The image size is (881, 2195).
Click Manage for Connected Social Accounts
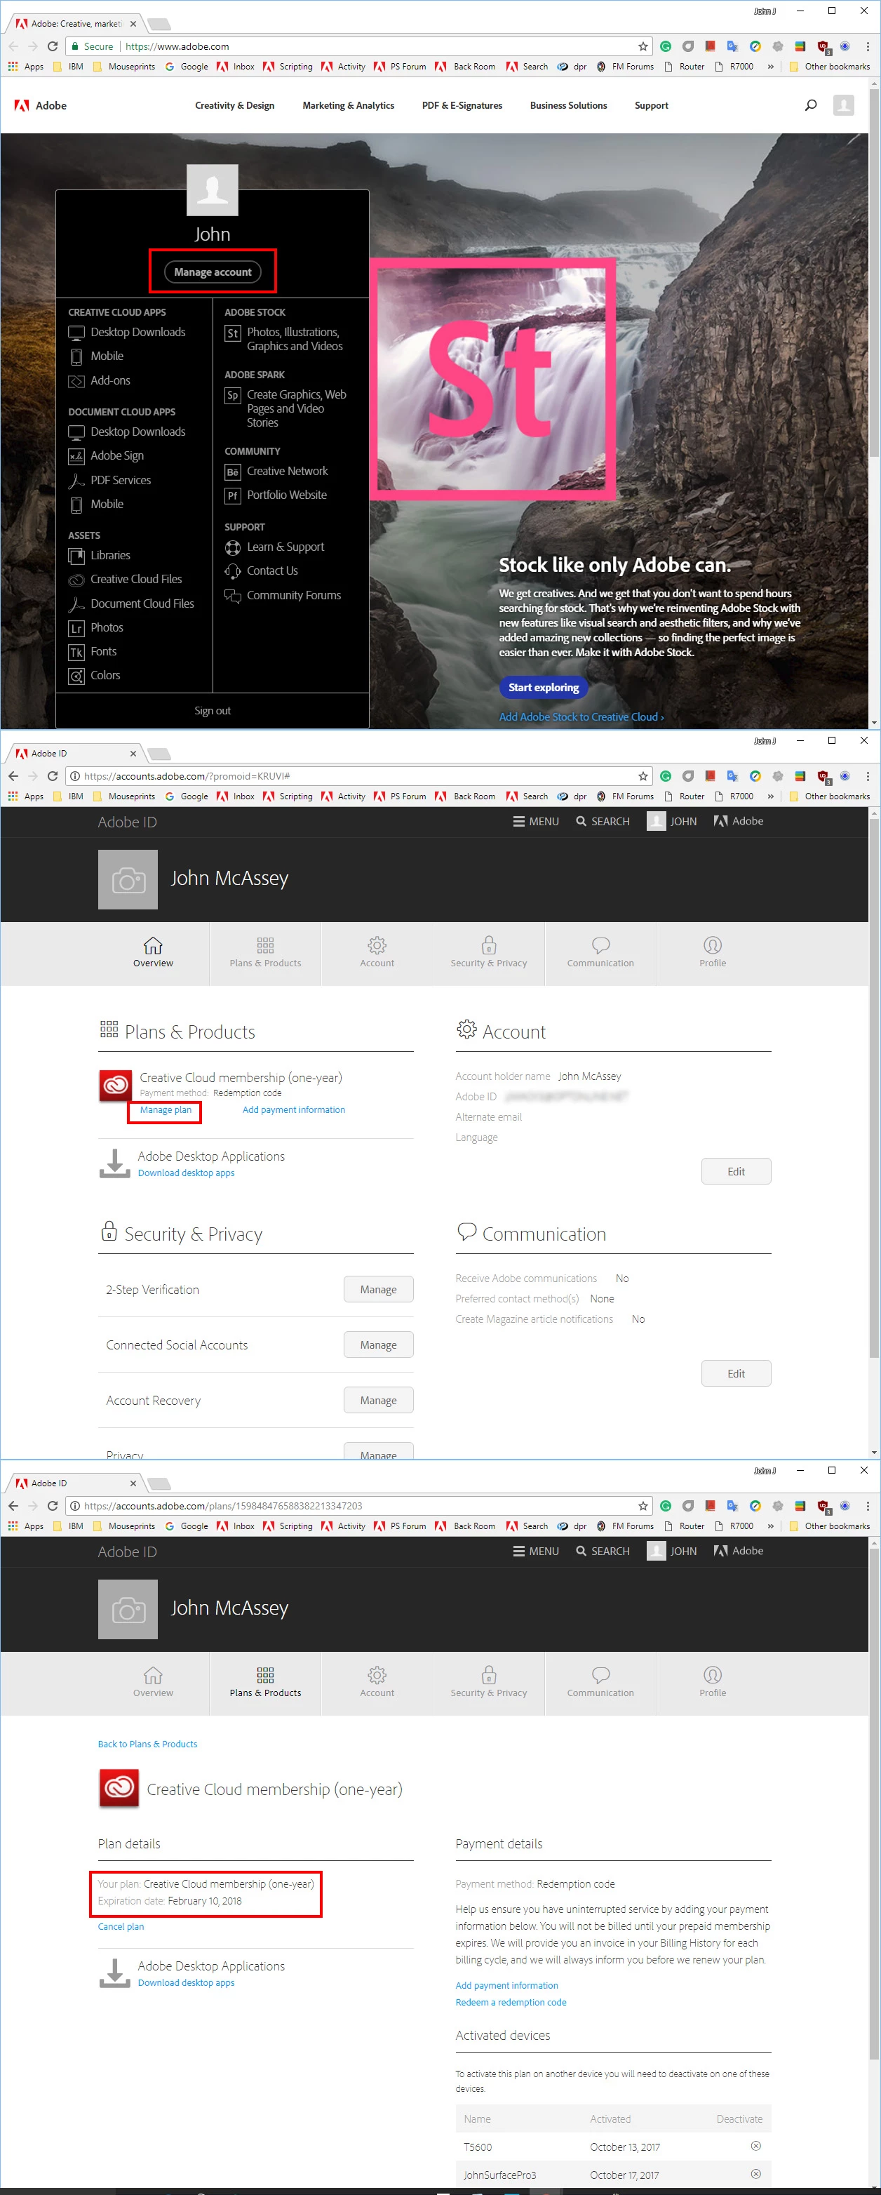[378, 1345]
